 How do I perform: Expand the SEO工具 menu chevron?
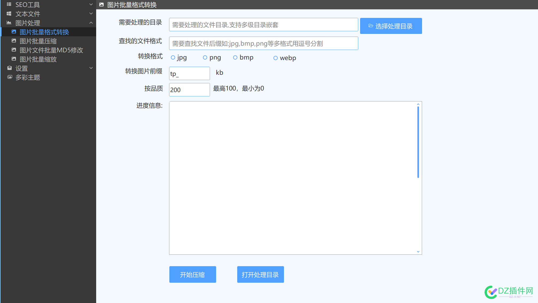click(91, 5)
